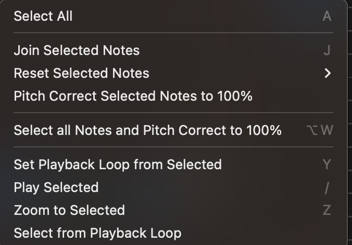The image size is (352, 245).
Task: Click the slash shortcut beside Play Selected
Action: tap(326, 187)
